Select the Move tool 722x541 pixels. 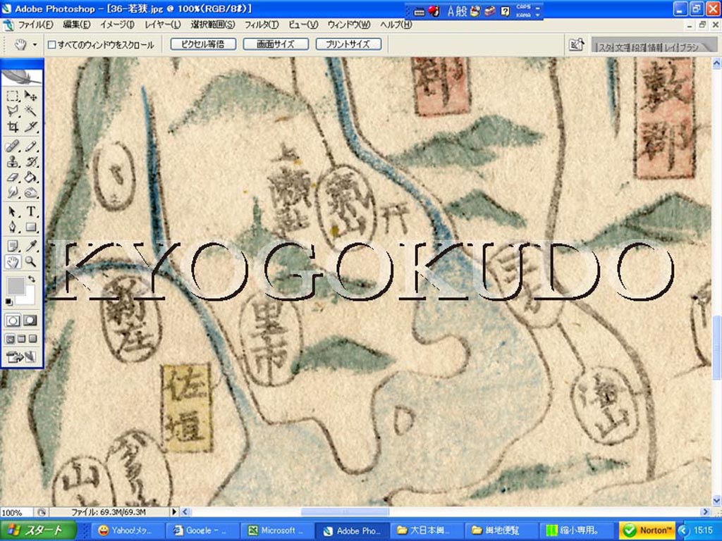click(x=30, y=96)
